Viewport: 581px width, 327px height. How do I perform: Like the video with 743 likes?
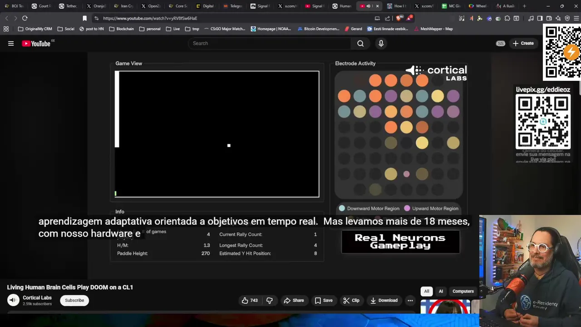pyautogui.click(x=249, y=300)
